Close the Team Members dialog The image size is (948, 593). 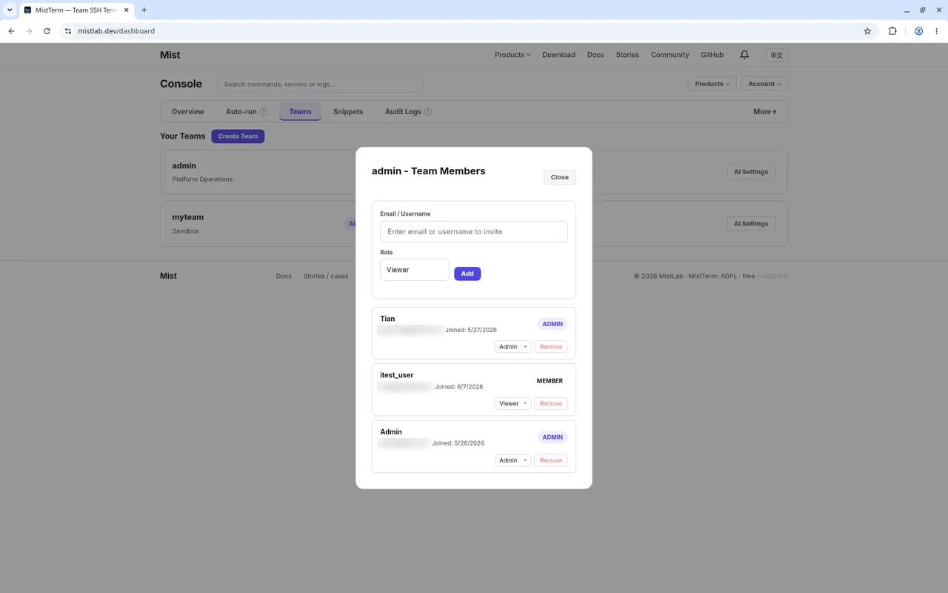tap(560, 177)
